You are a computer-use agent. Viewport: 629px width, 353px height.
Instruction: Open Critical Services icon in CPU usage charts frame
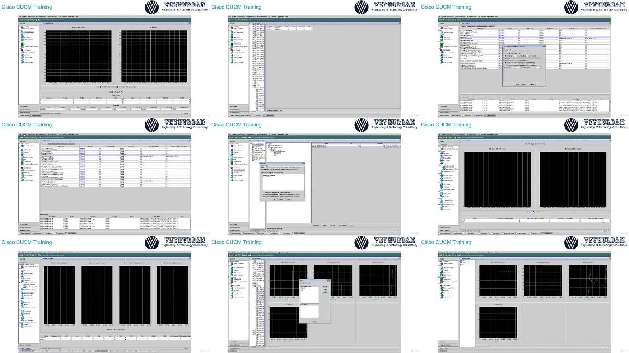22,40
